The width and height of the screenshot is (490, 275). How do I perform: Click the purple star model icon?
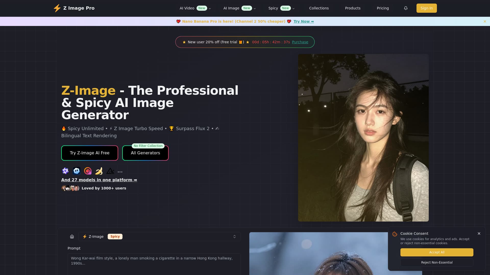click(x=65, y=171)
